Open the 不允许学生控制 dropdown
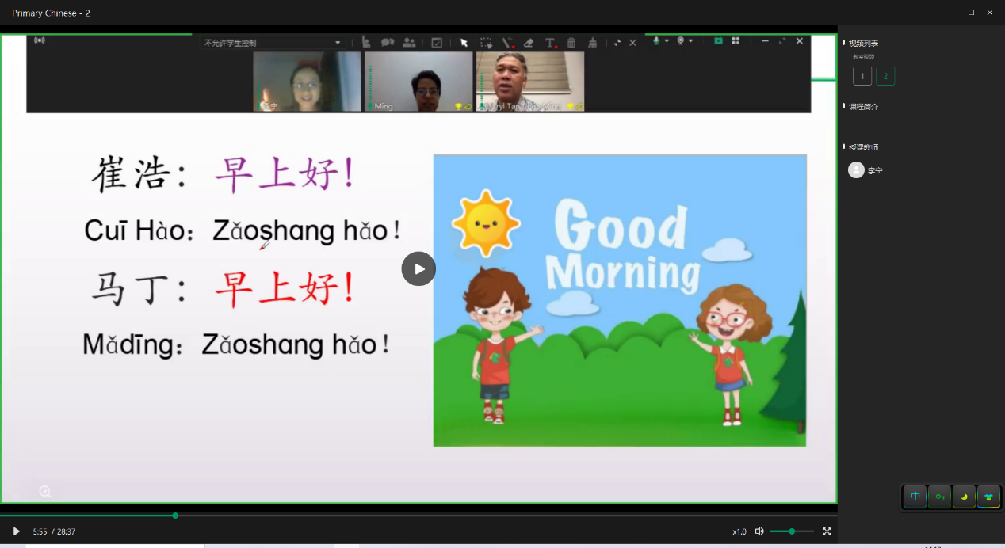 pyautogui.click(x=272, y=43)
